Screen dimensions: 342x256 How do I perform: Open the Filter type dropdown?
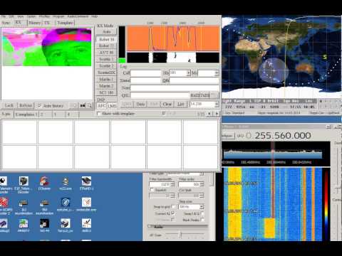tap(202, 174)
